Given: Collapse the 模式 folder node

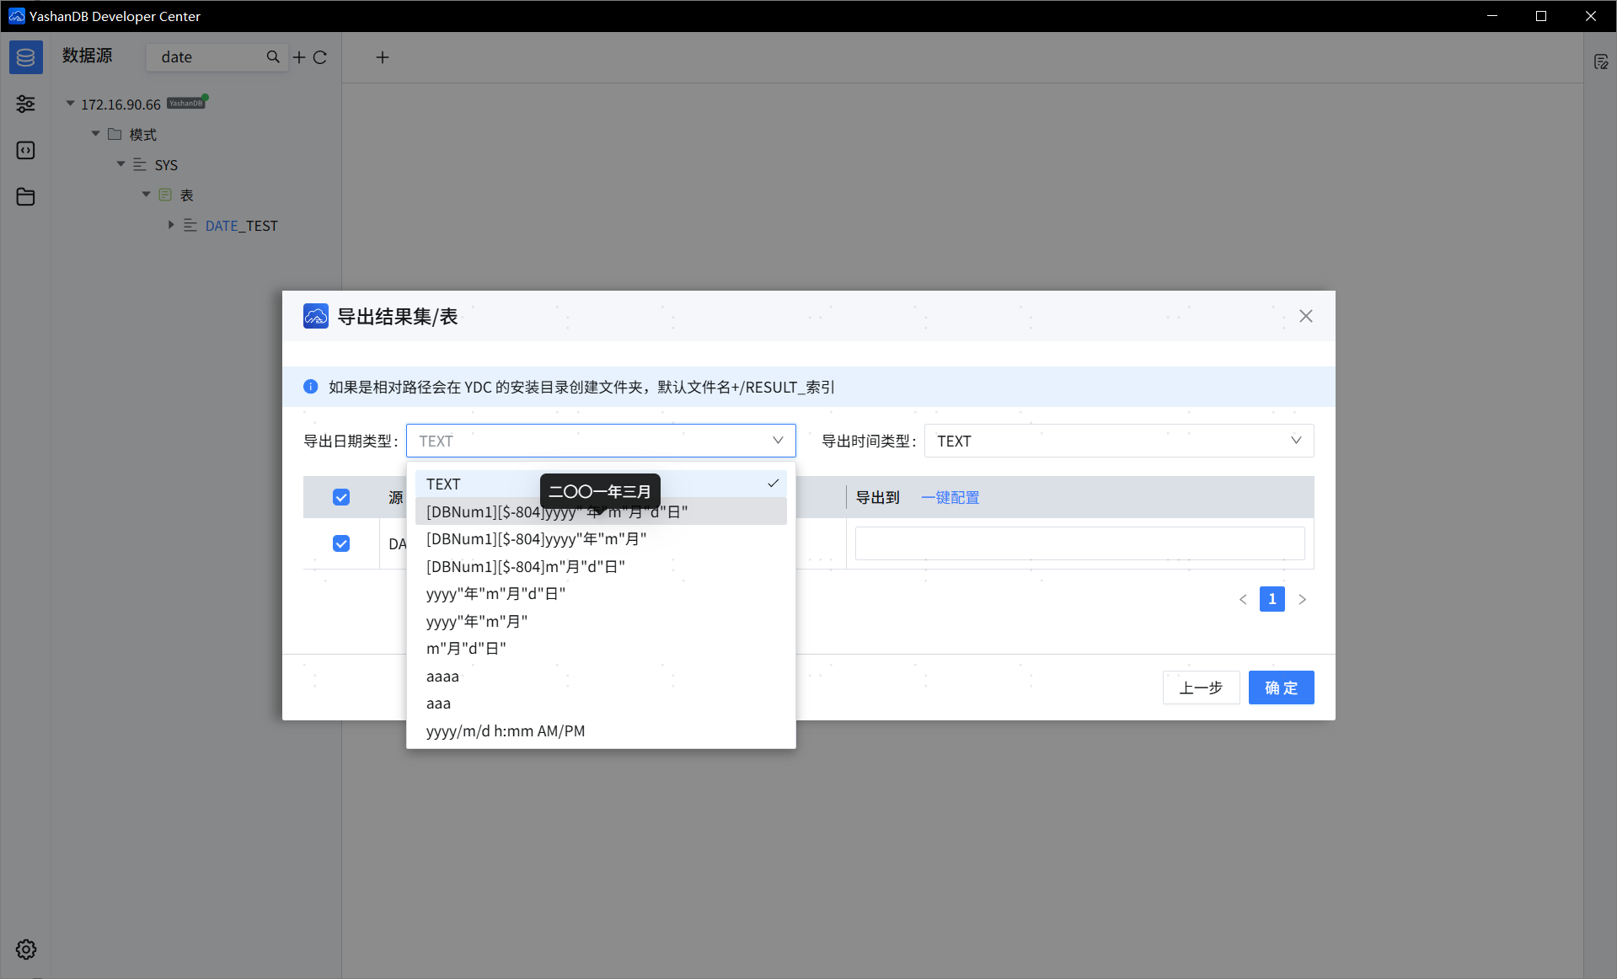Looking at the screenshot, I should 95,134.
